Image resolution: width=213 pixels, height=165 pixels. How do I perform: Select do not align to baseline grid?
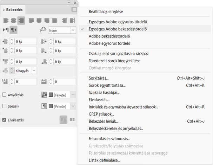(x=64, y=120)
